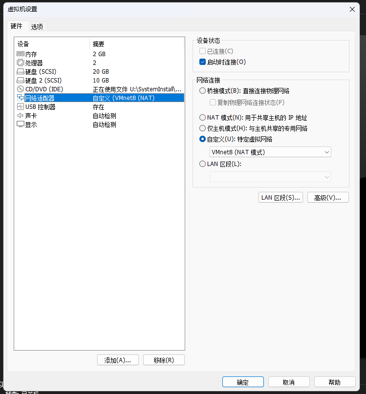The image size is (366, 394).
Task: Open the VMnet8 (NAT 模式) dropdown
Action: click(x=270, y=152)
